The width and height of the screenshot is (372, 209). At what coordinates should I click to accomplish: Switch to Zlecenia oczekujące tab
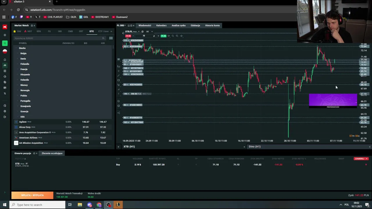[52, 153]
